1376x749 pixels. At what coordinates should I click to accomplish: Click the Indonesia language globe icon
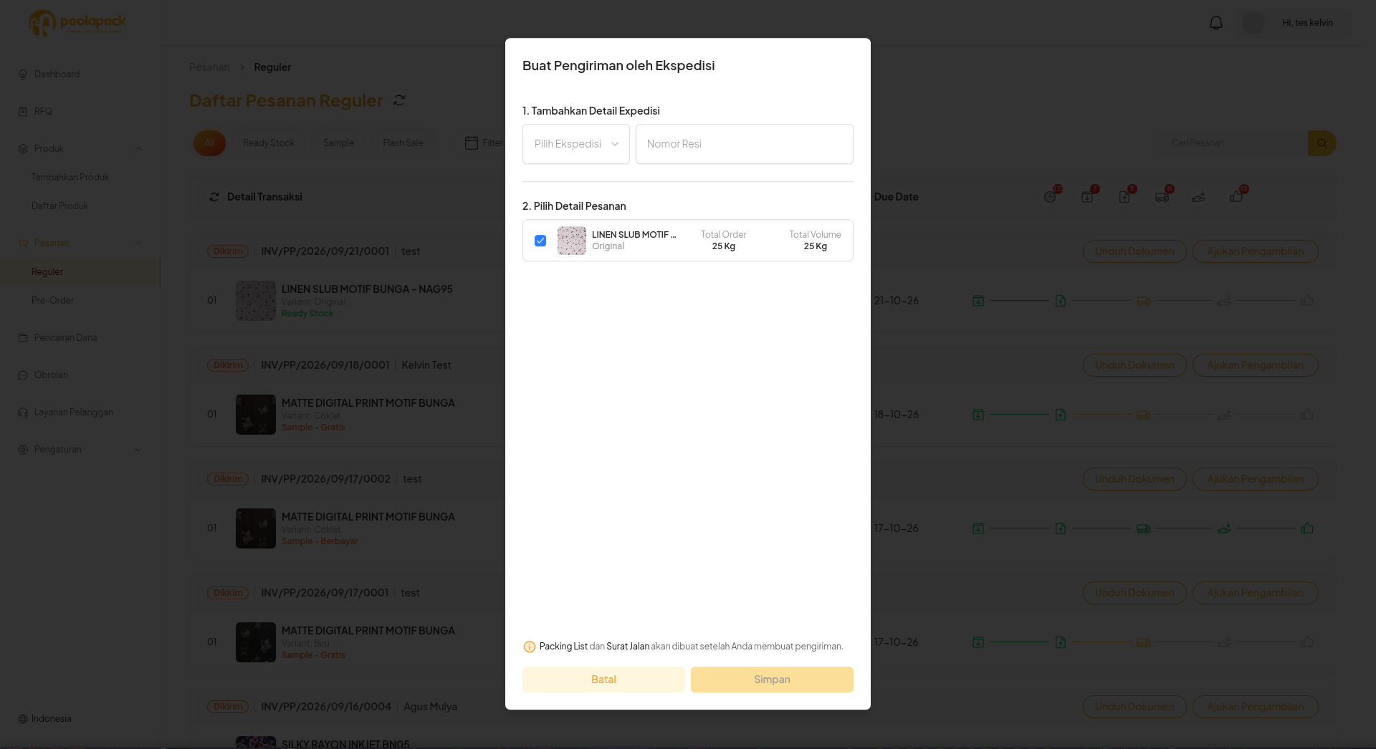coord(23,719)
